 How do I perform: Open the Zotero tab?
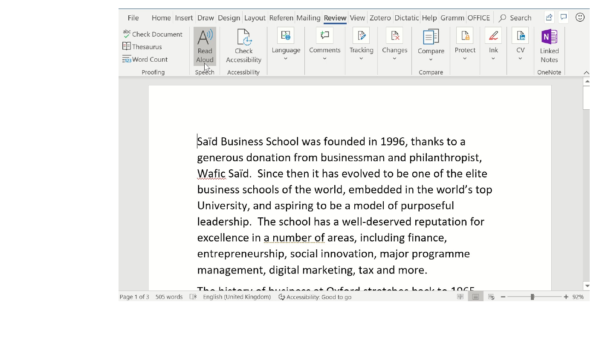click(x=380, y=18)
